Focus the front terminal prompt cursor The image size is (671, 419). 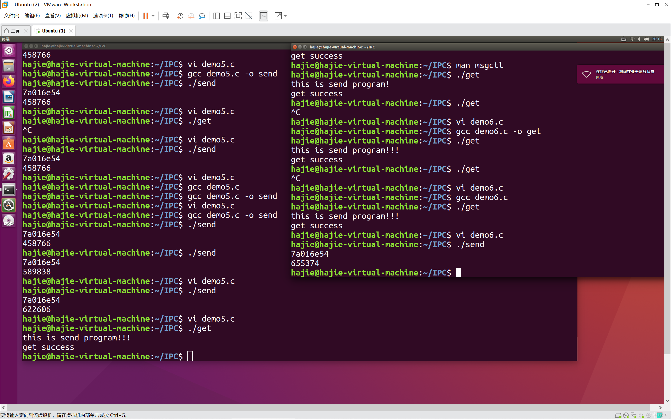coord(458,272)
